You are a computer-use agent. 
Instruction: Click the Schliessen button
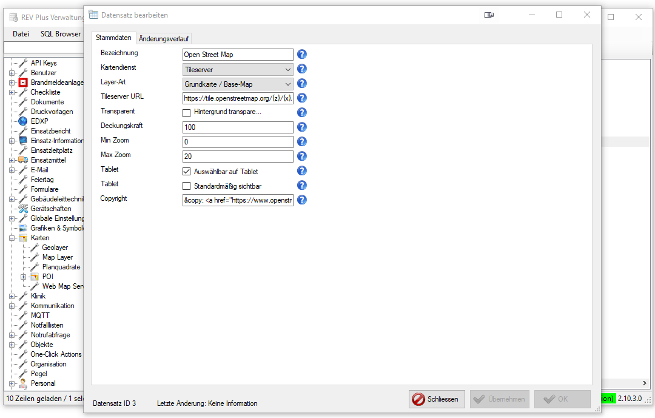(x=437, y=399)
